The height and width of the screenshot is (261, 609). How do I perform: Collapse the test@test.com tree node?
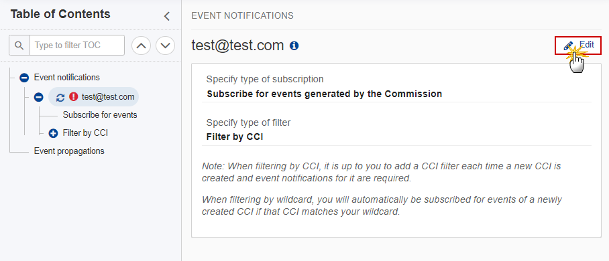click(x=38, y=97)
